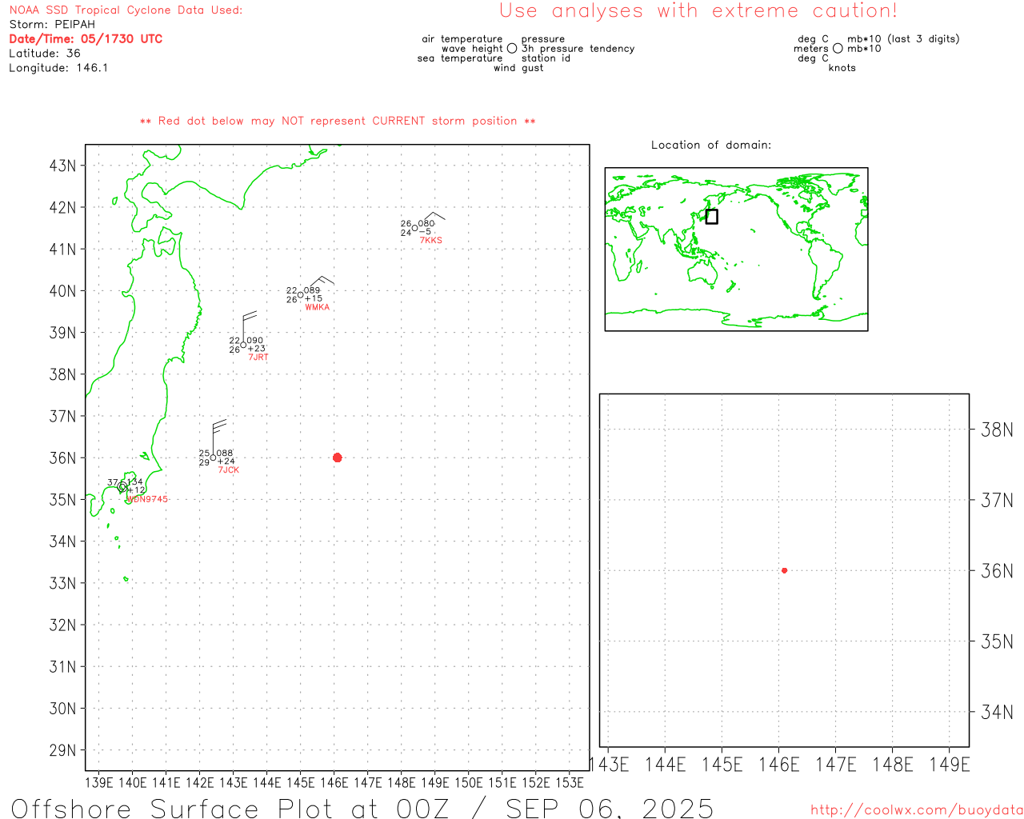
Task: Open the coolwx.com/buoydata URL
Action: [917, 810]
